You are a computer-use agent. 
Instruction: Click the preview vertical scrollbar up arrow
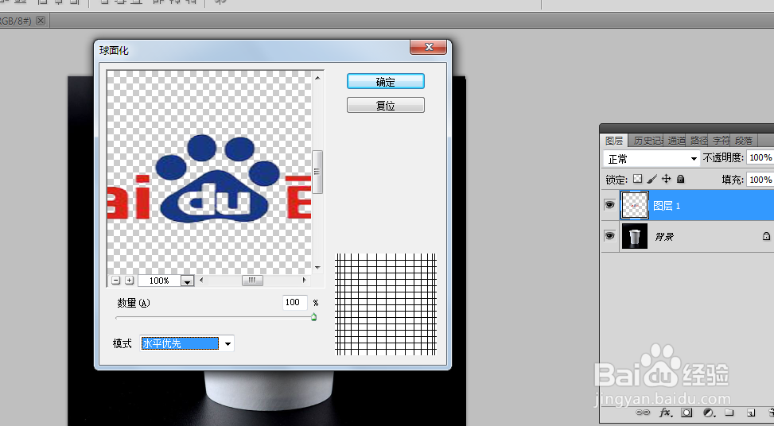pyautogui.click(x=318, y=78)
